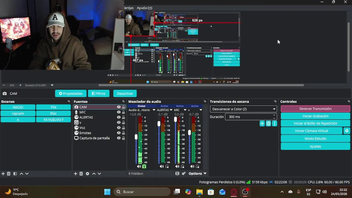Undock the Escenas panel

[69, 101]
